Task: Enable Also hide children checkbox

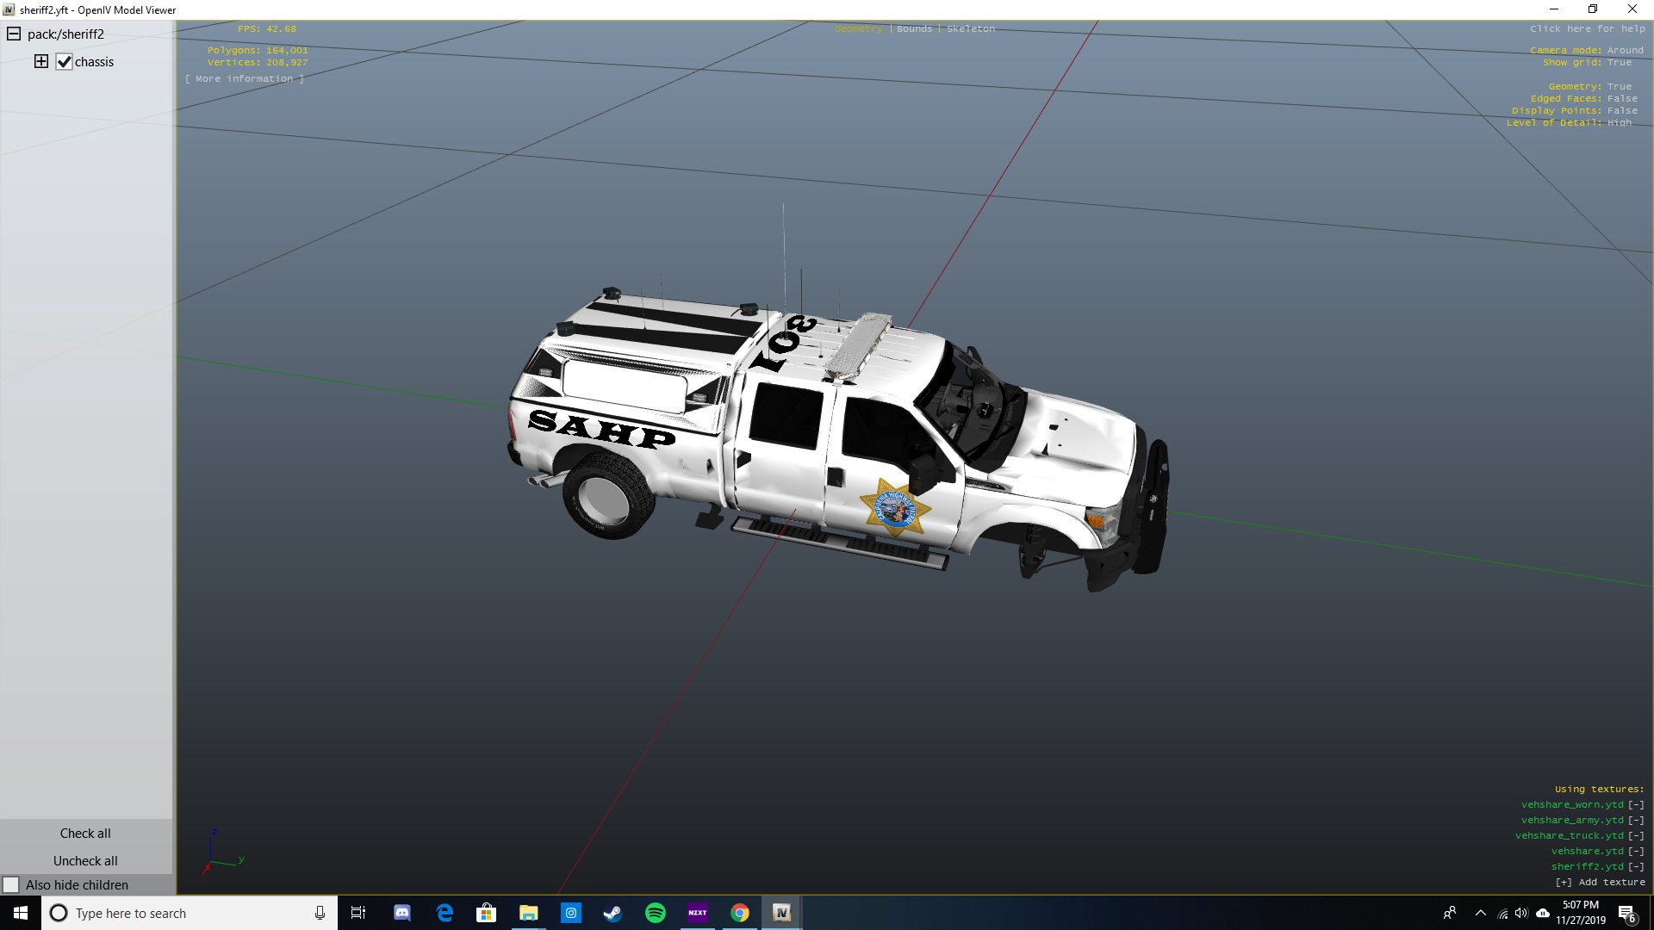Action: (x=11, y=884)
